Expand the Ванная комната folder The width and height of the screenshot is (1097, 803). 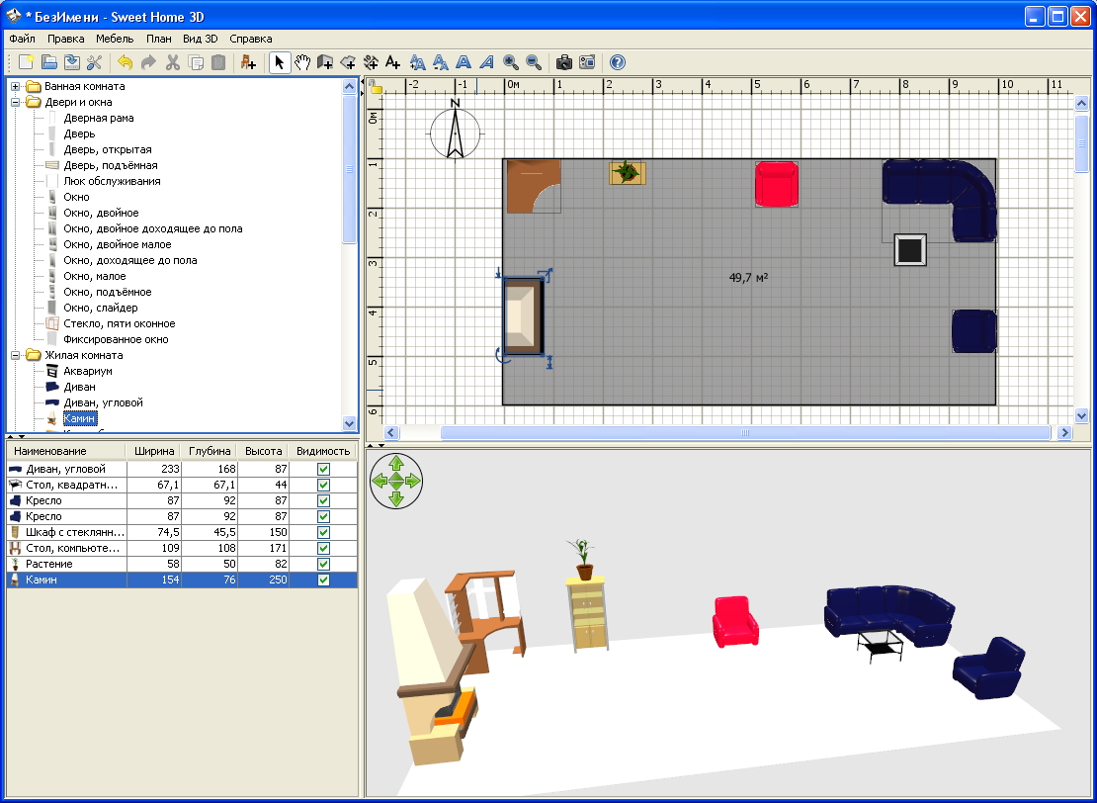(x=15, y=86)
